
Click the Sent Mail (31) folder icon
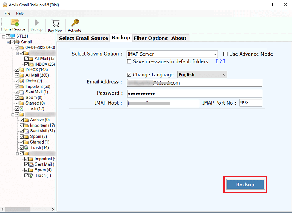click(27, 131)
